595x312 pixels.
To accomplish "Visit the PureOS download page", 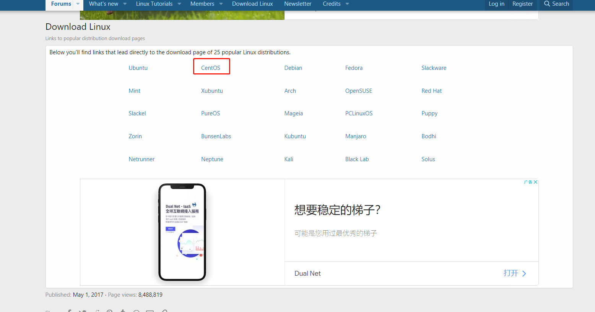I will [211, 113].
